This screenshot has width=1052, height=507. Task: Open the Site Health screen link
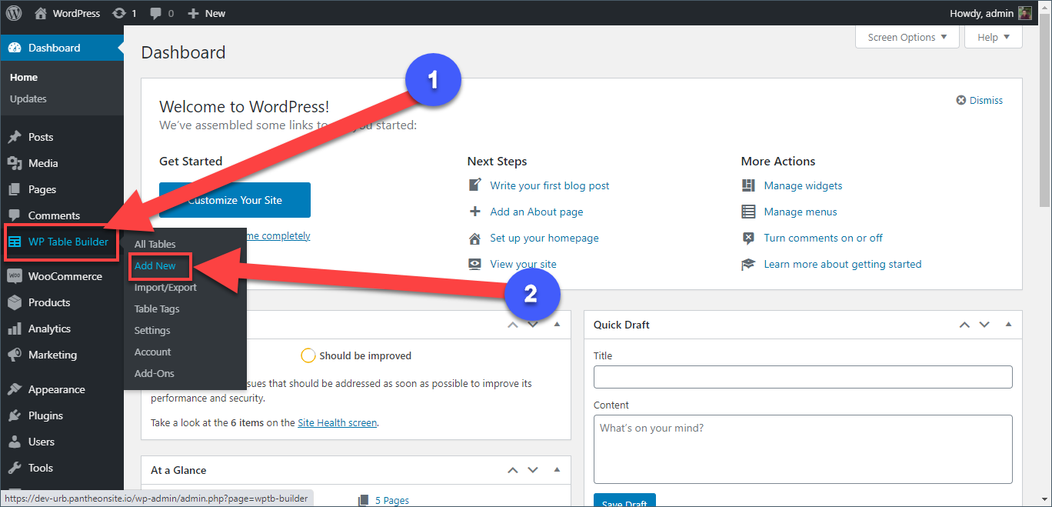pyautogui.click(x=338, y=422)
